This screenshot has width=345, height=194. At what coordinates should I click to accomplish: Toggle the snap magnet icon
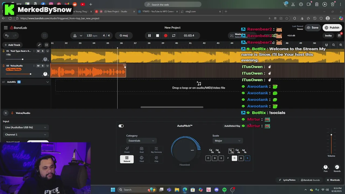tap(326, 45)
